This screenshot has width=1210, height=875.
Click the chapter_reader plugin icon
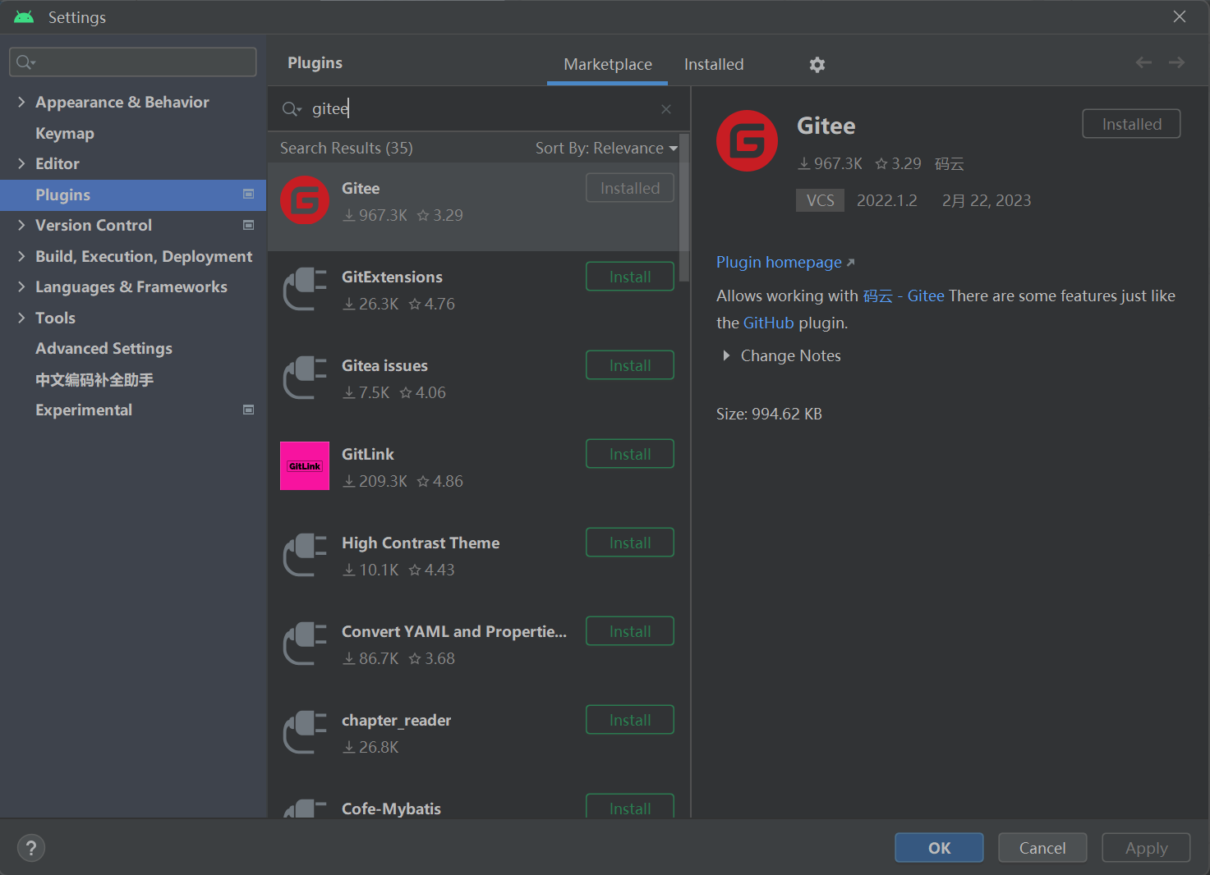[305, 732]
